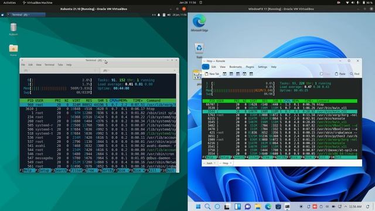375x211 pixels.
Task: Open the Settings menu in Konsole
Action: pos(262,67)
